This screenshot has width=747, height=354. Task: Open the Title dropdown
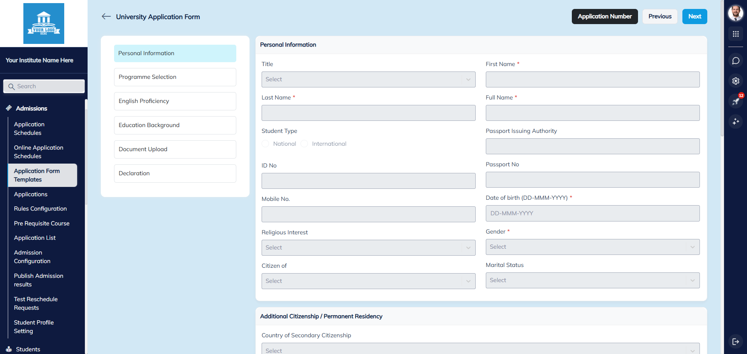click(368, 79)
